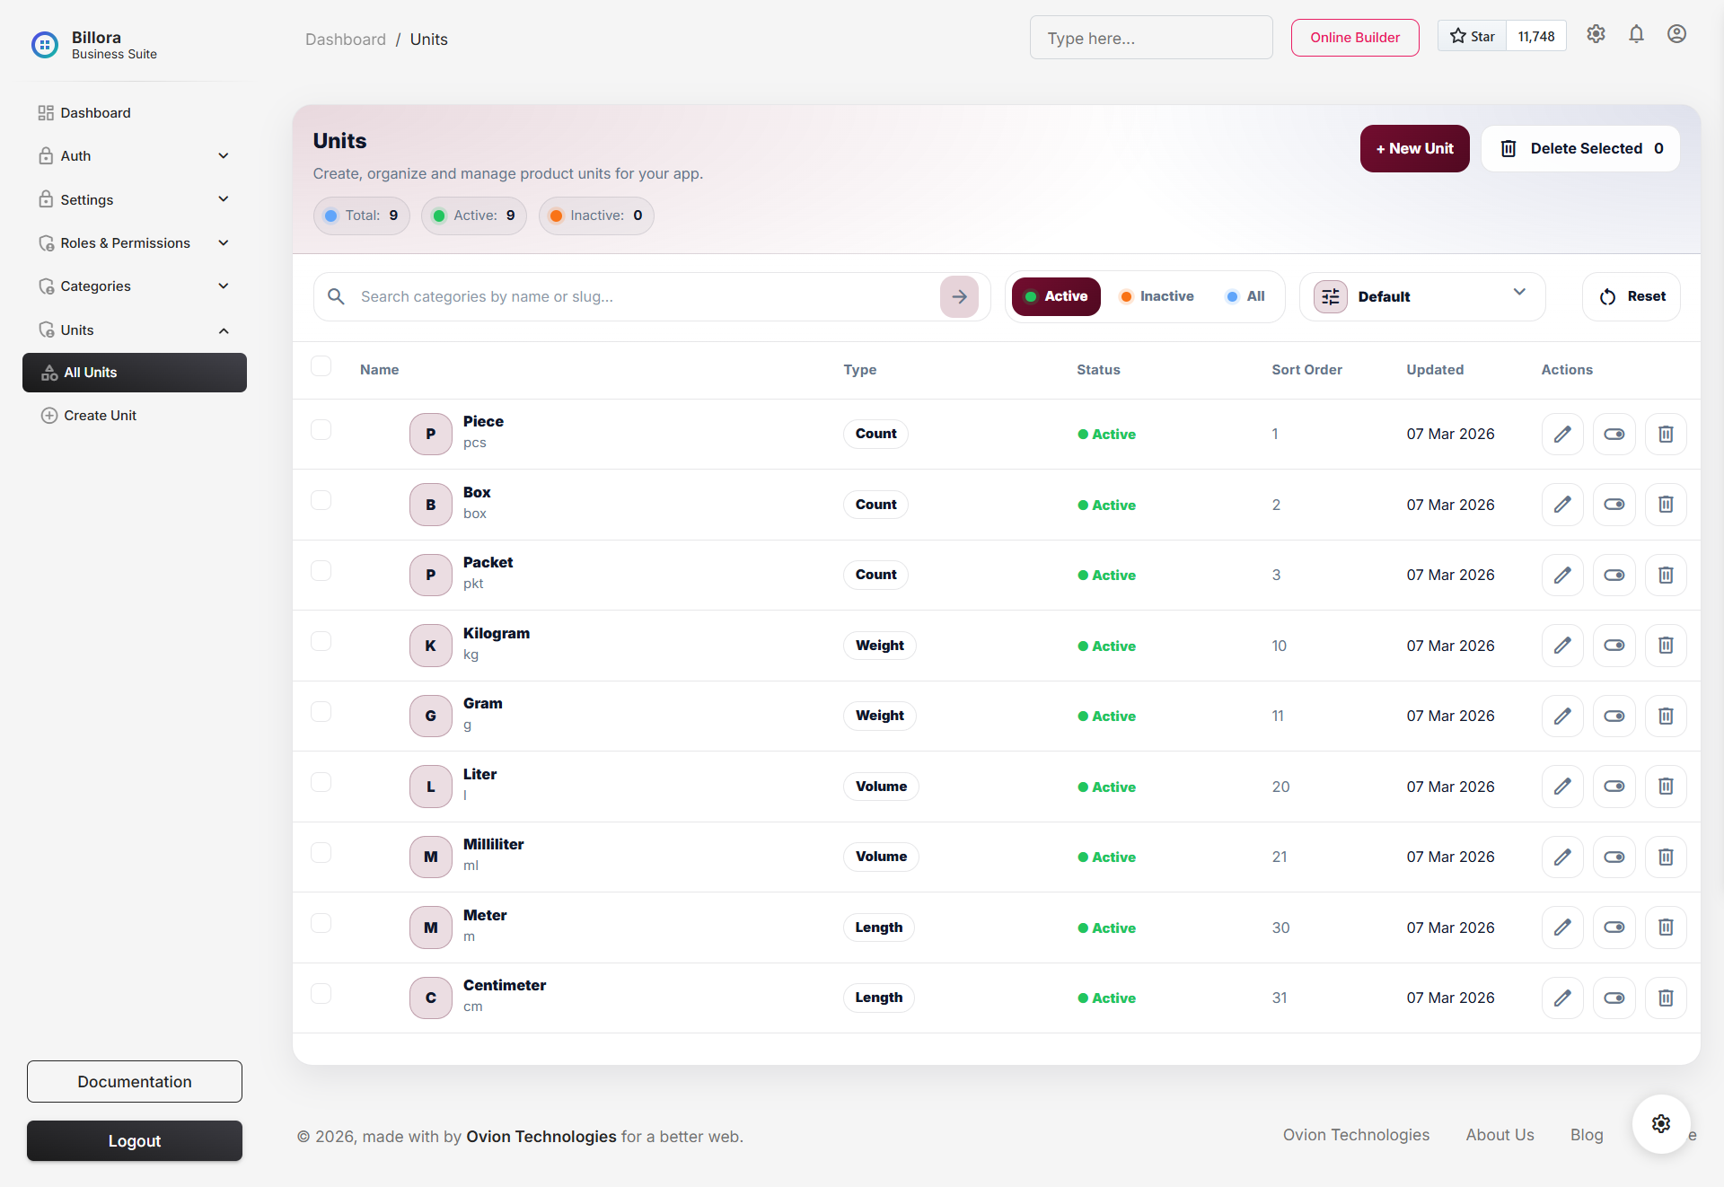Click the Delete Selected trash icon

click(x=1508, y=148)
